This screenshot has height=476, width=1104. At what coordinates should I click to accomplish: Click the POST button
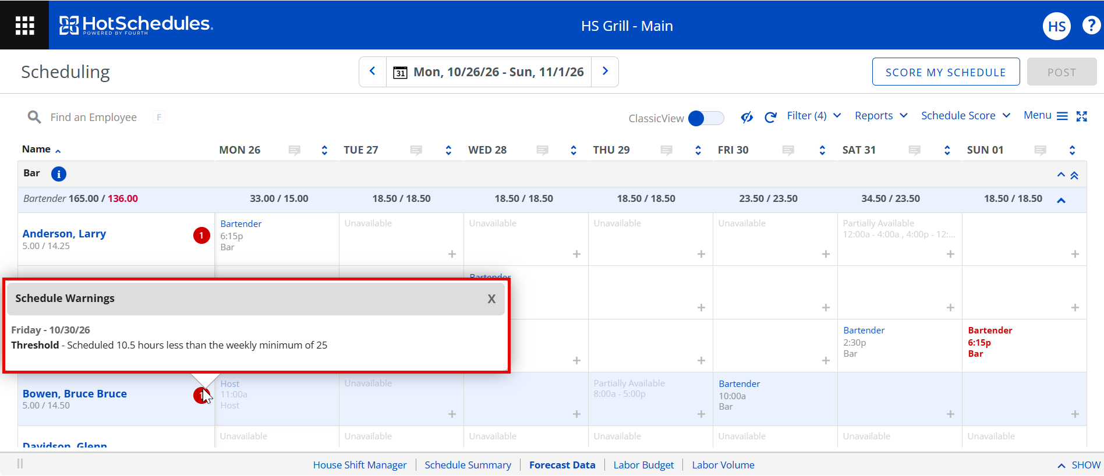[1061, 72]
